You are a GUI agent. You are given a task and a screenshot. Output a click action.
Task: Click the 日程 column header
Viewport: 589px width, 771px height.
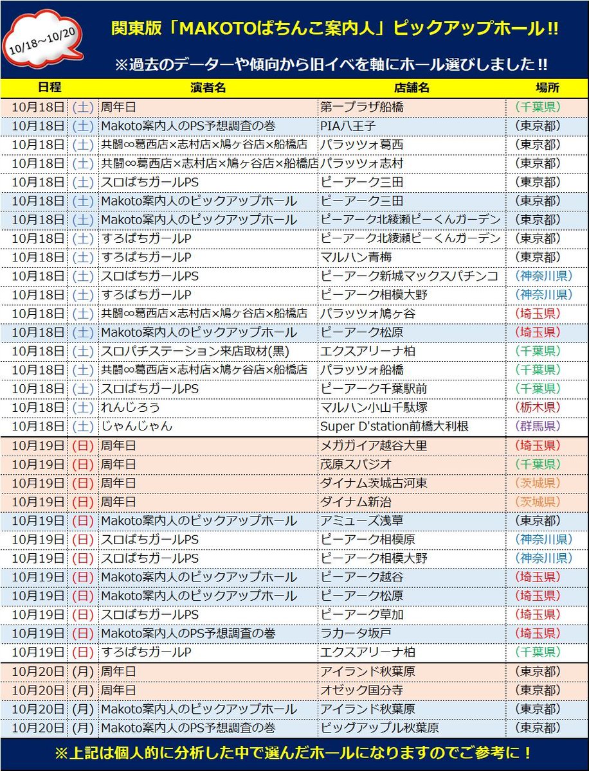(50, 88)
